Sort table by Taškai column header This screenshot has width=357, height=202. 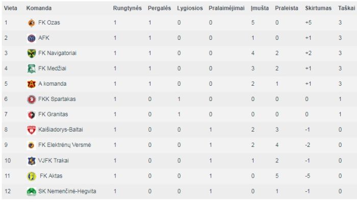pos(346,8)
